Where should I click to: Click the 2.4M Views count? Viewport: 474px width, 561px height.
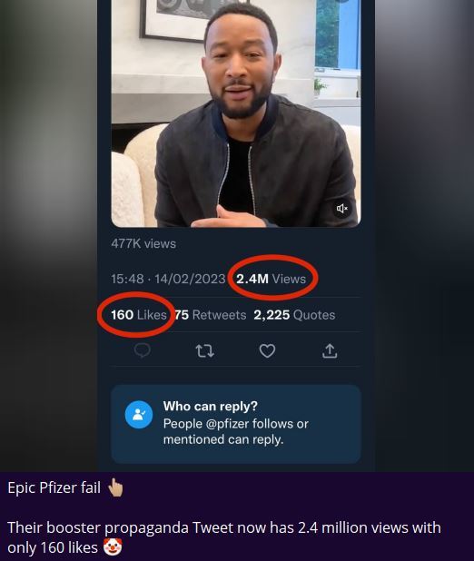tap(271, 279)
